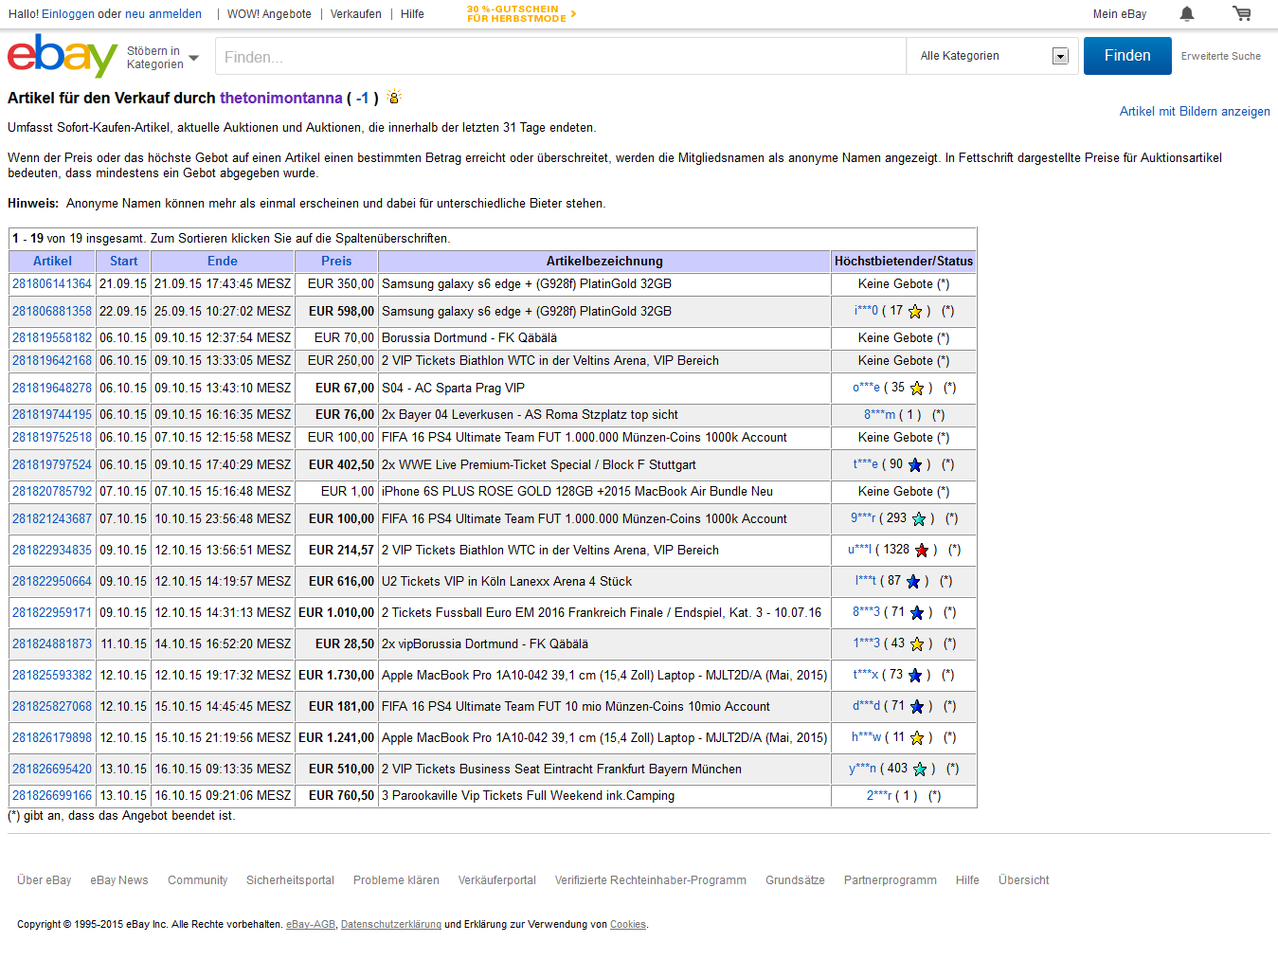Image resolution: width=1278 pixels, height=978 pixels.
Task: Click blue star next to t***e feedback 90
Action: pos(915,465)
